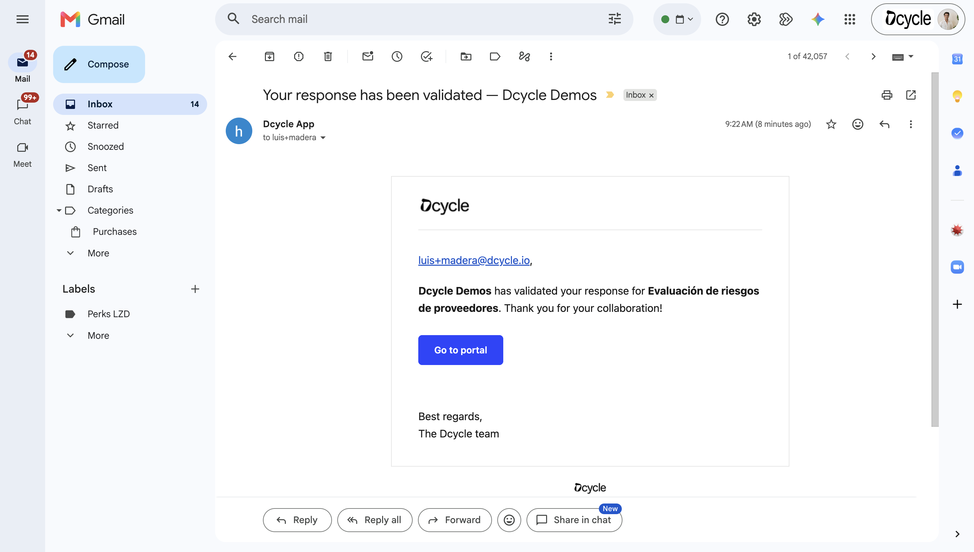This screenshot has width=974, height=552.
Task: Expand More under Perks LZD label
Action: click(x=98, y=335)
